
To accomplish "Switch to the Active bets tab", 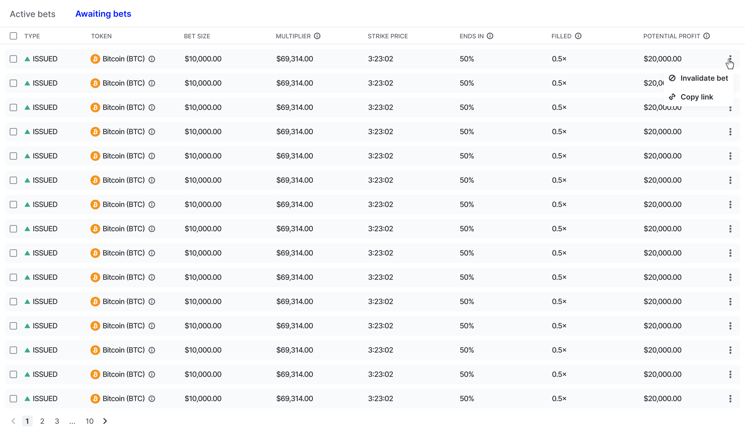I will tap(32, 14).
